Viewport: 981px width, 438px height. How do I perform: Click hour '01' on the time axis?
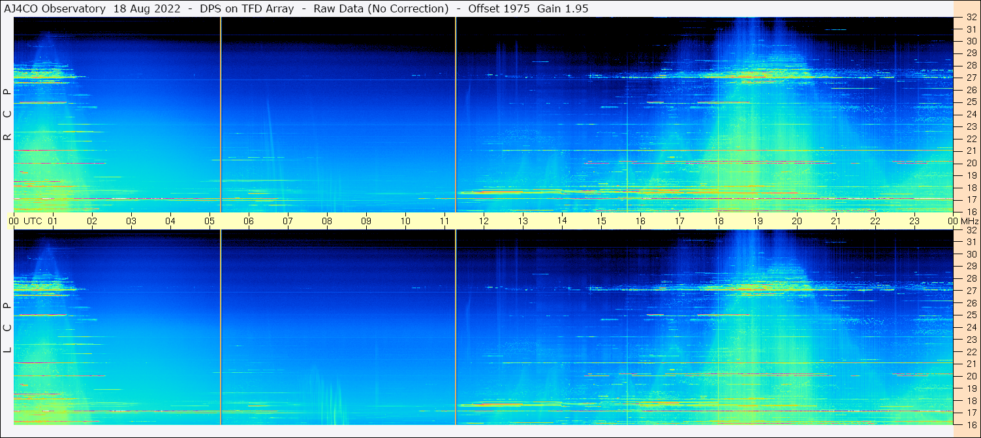(x=53, y=221)
